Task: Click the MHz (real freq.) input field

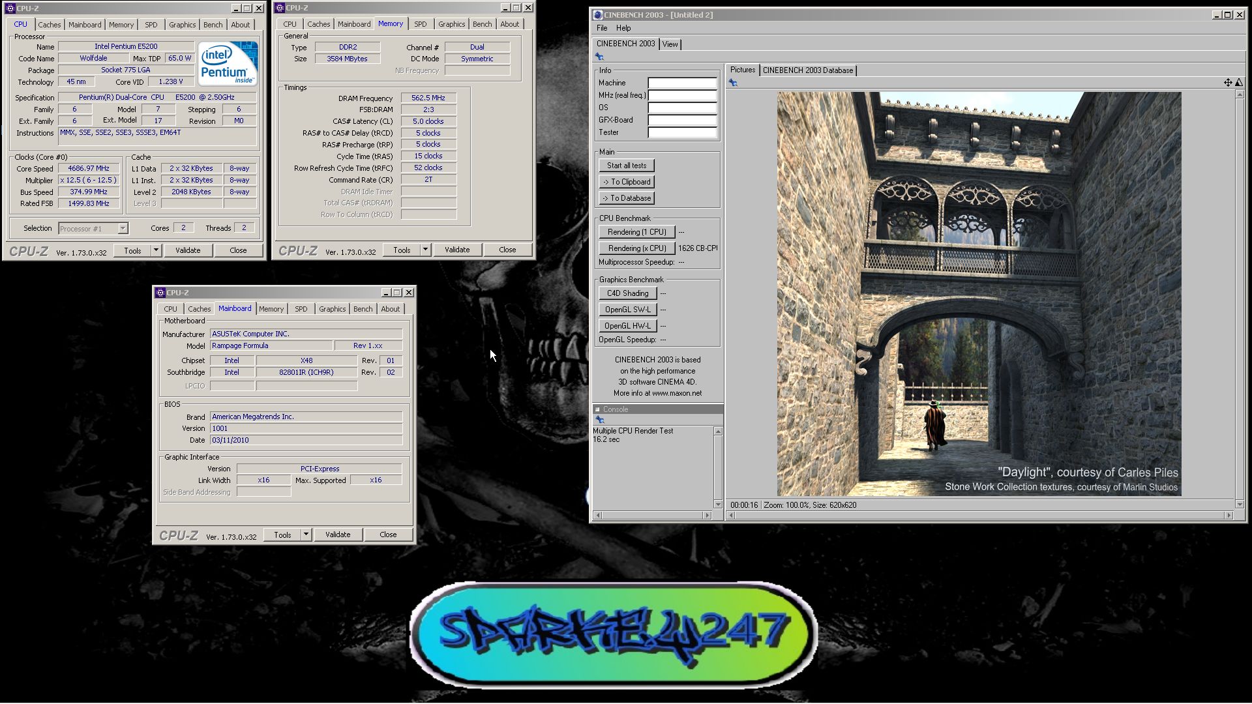Action: [x=682, y=95]
